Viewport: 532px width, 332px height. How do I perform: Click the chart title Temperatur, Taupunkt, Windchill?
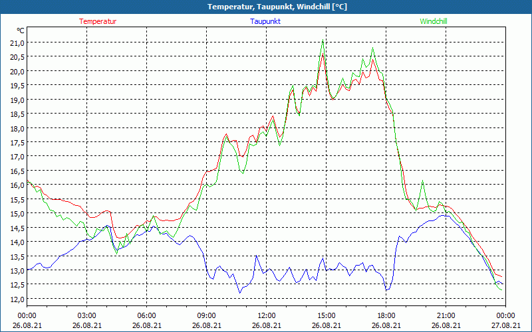point(266,7)
